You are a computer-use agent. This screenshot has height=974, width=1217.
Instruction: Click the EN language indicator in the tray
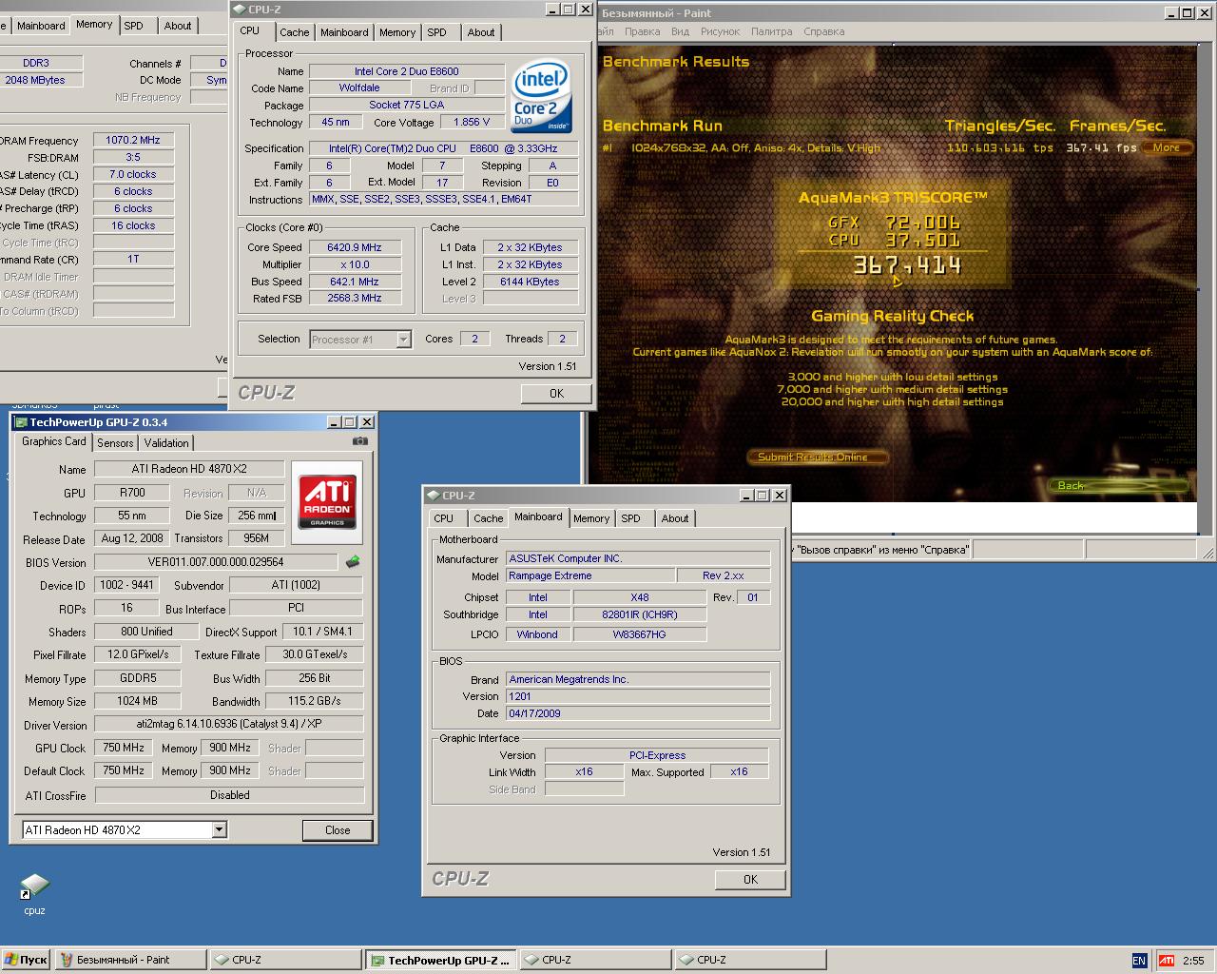(1139, 960)
